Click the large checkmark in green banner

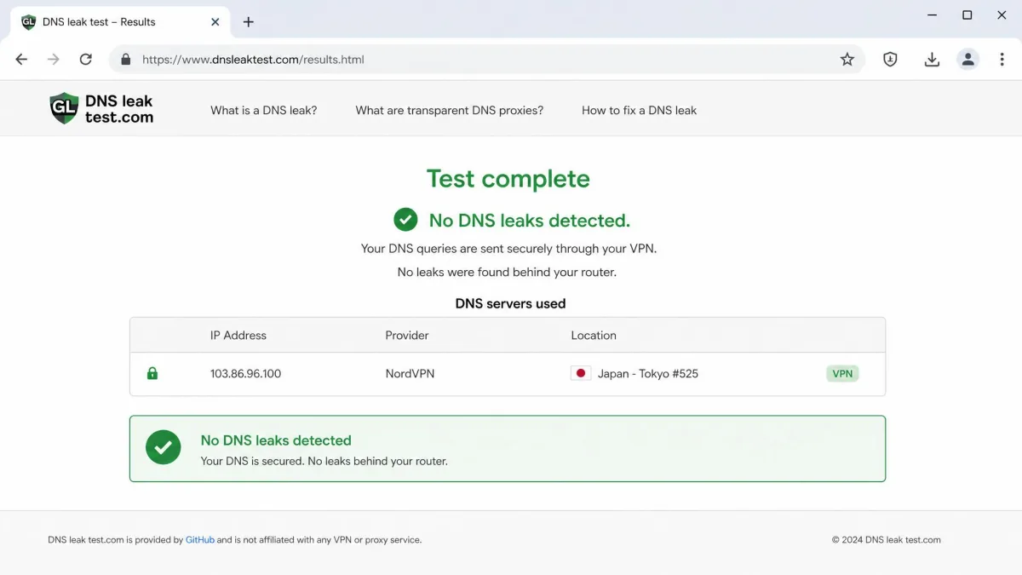tap(163, 447)
